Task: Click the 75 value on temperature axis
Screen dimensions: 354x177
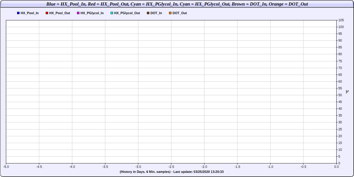Action: pyautogui.click(x=340, y=61)
